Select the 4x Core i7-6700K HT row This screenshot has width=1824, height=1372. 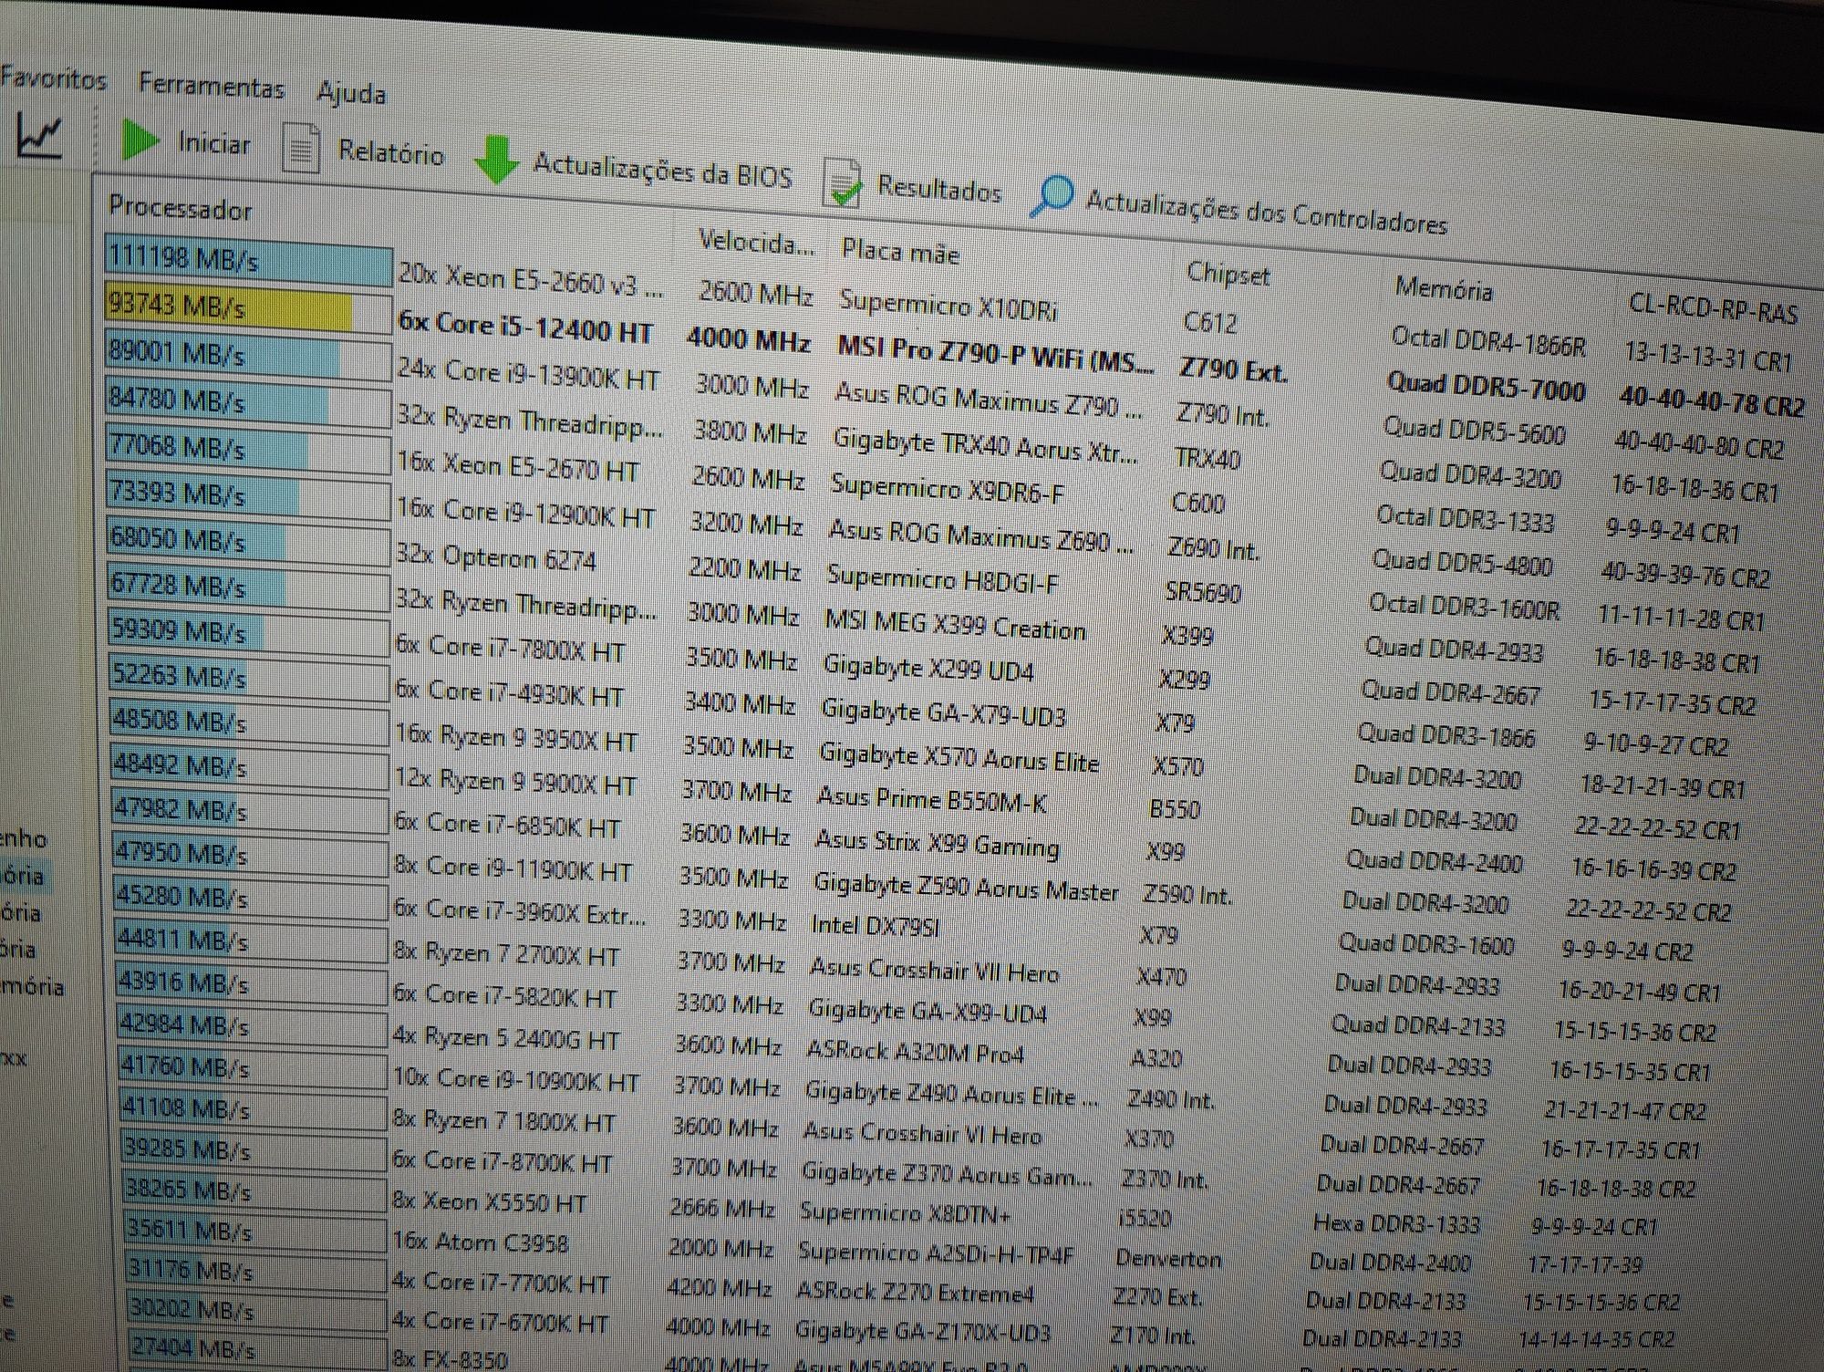coord(500,1322)
